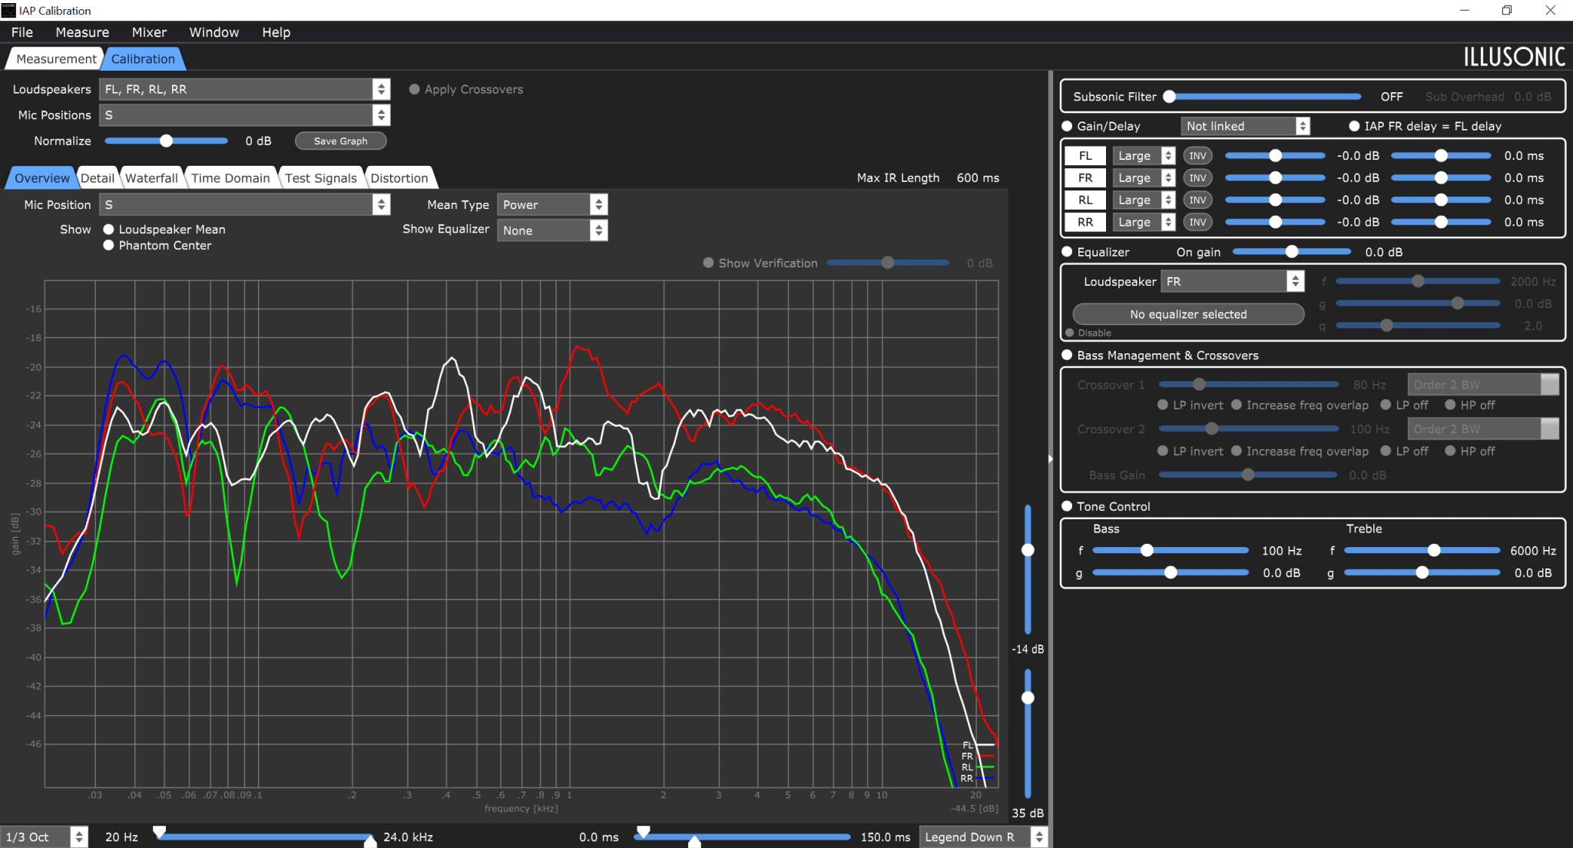Click the IAP Calibration app icon in title bar

(x=8, y=10)
